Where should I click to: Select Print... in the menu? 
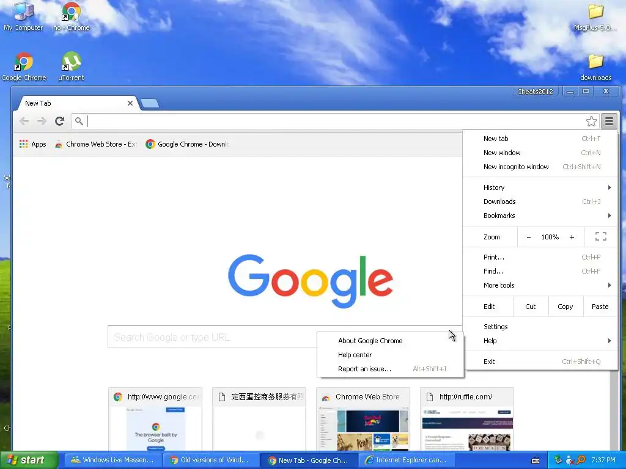(540, 257)
